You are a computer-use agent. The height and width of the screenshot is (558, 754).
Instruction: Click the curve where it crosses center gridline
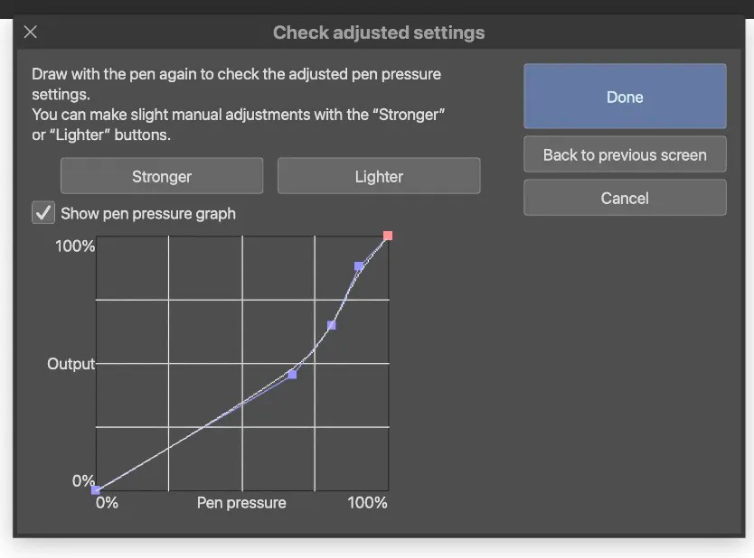pos(241,405)
